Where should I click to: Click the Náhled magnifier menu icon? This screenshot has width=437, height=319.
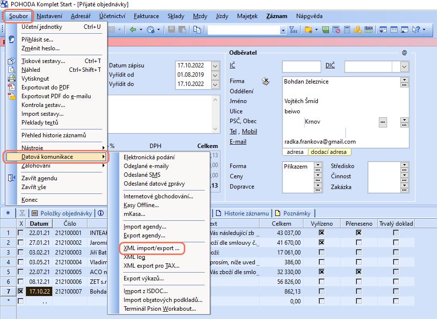[12, 70]
